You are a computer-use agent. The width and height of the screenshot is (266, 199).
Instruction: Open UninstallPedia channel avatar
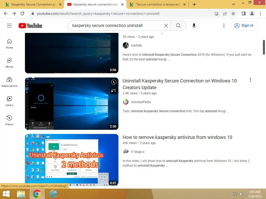point(126,102)
